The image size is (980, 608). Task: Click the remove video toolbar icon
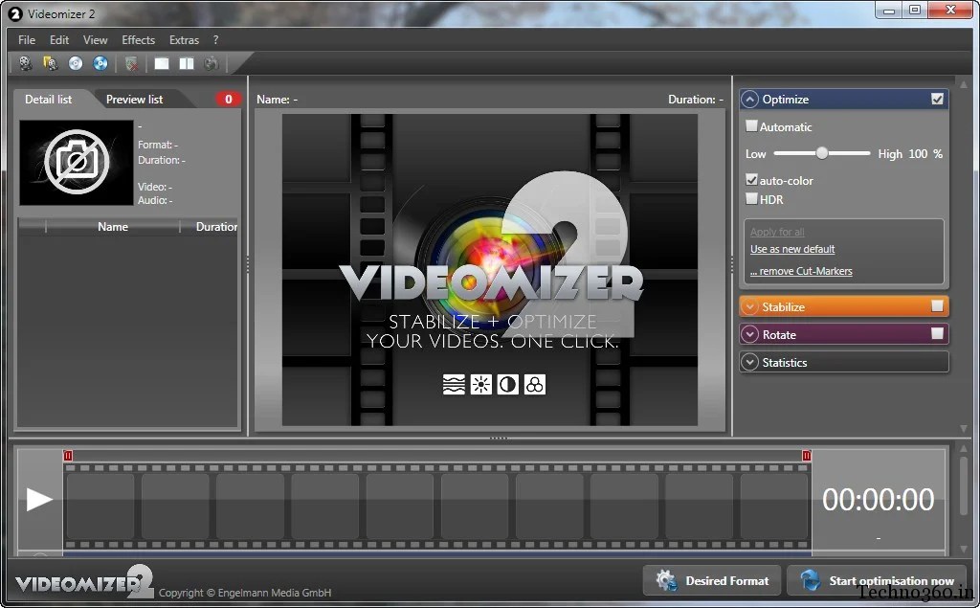(x=131, y=63)
